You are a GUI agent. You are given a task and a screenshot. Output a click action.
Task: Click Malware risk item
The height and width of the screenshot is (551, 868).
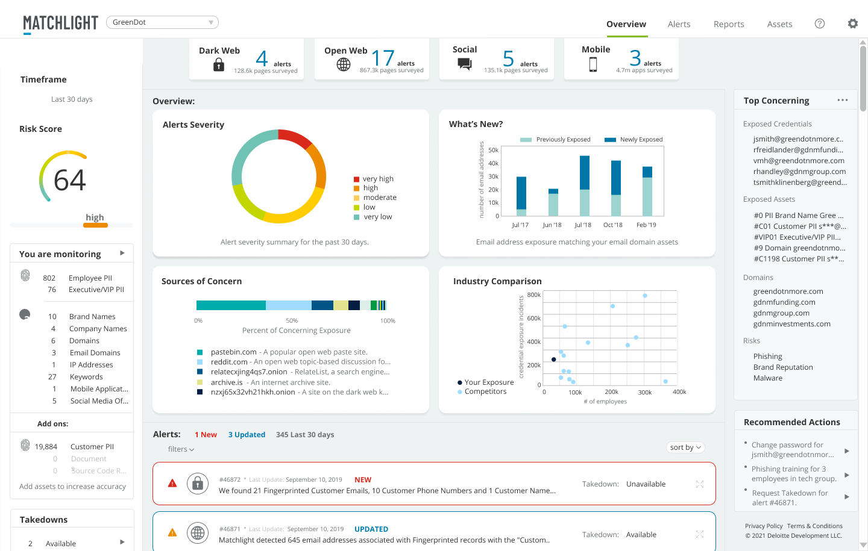[768, 378]
